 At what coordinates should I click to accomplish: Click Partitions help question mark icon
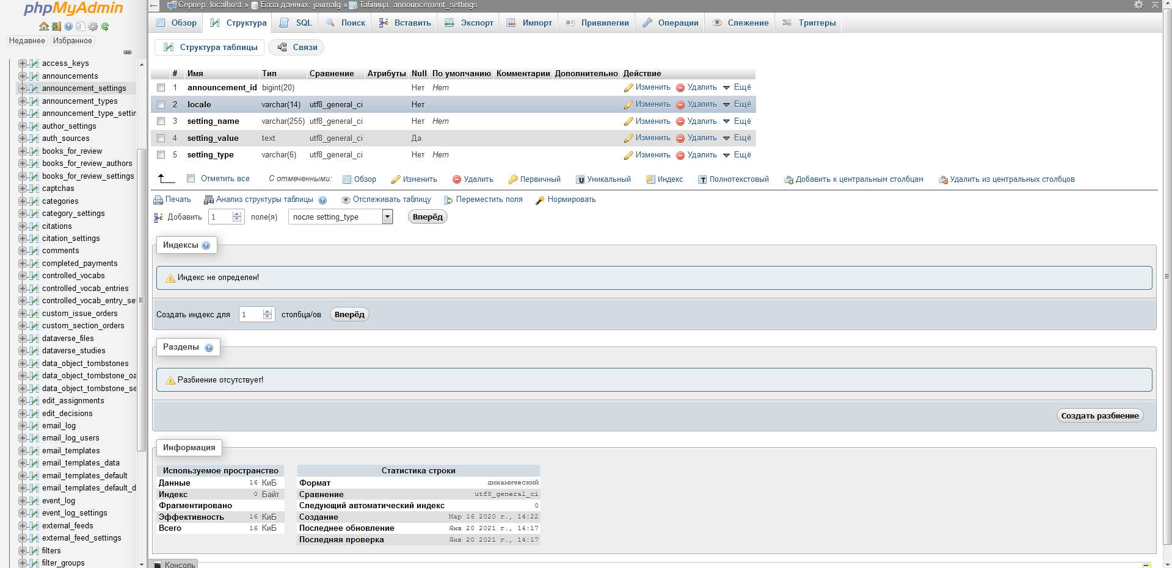click(209, 348)
